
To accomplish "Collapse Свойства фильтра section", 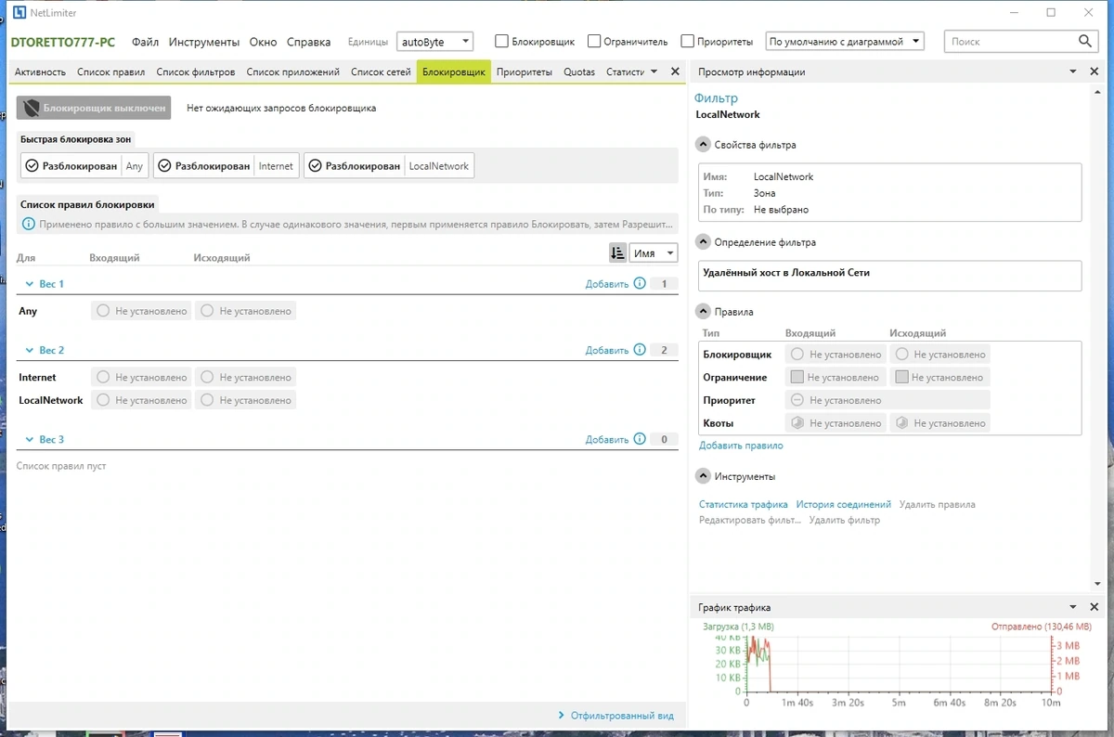I will tap(703, 145).
